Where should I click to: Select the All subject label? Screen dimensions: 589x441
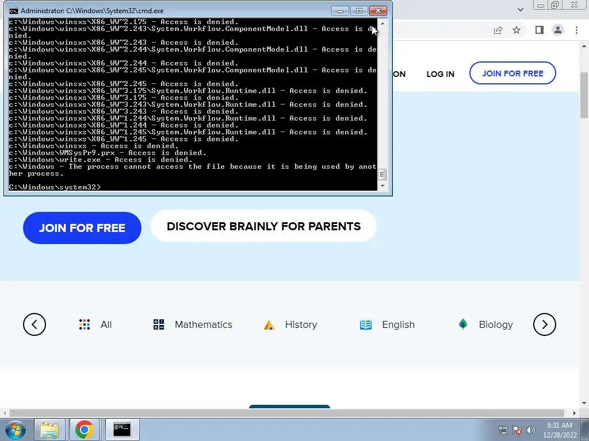coord(106,324)
